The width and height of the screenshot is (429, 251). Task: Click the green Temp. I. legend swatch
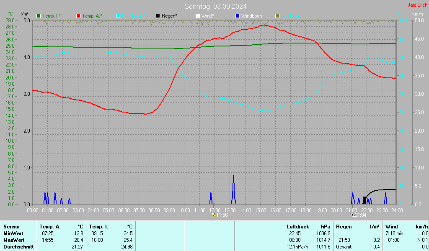[39, 16]
